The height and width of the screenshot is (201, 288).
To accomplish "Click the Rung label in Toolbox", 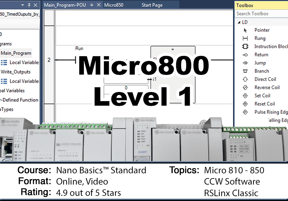I will [260, 38].
